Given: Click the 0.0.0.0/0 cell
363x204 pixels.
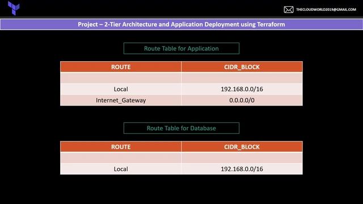Looking at the screenshot, I should pos(242,100).
